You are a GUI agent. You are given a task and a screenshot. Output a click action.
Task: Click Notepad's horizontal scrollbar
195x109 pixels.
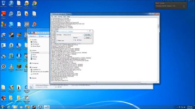[96, 82]
